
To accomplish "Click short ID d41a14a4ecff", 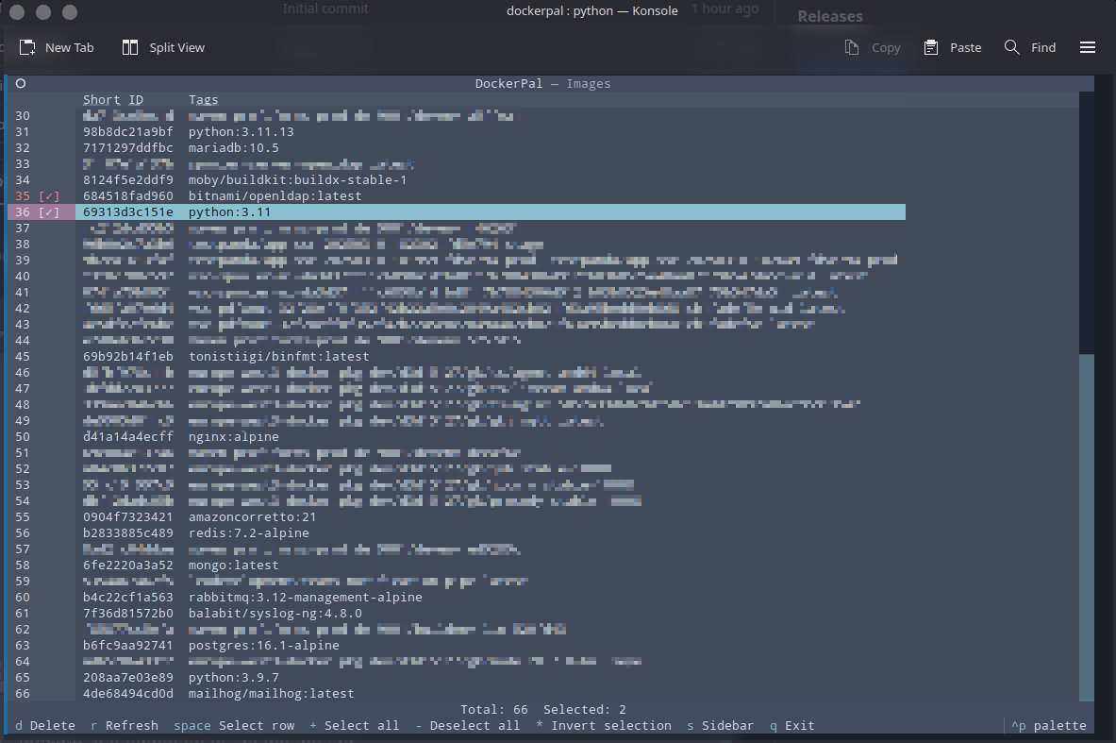I will tap(128, 437).
